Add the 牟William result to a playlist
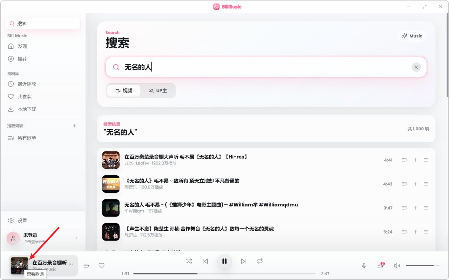This screenshot has width=449, height=280. coord(415,208)
